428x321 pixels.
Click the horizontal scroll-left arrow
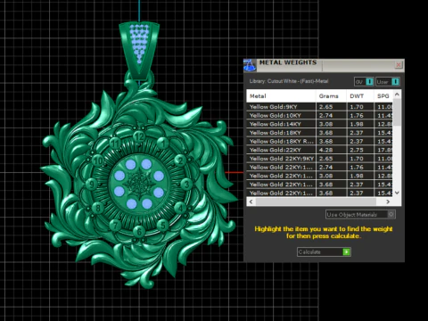point(251,202)
